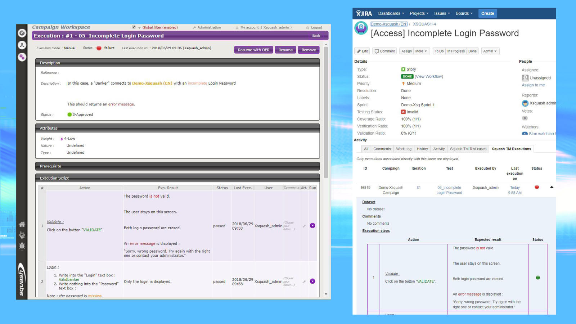Open the 05_Incomplete Login Password test link
The height and width of the screenshot is (324, 576).
449,190
